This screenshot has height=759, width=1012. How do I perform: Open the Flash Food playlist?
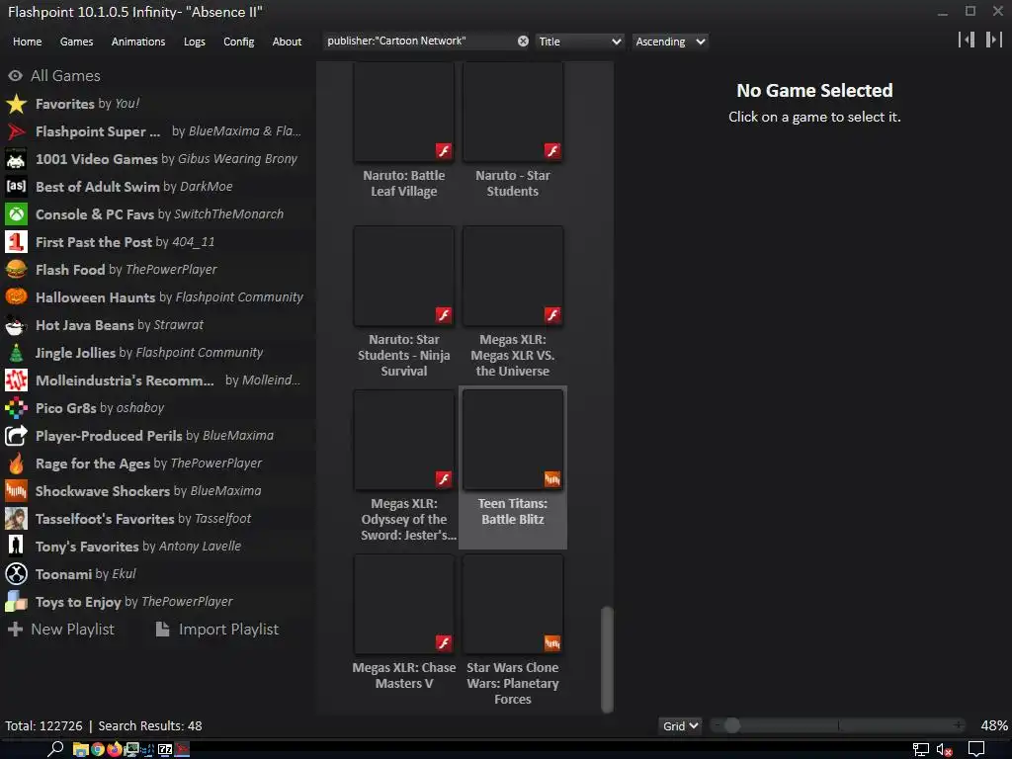(x=155, y=270)
